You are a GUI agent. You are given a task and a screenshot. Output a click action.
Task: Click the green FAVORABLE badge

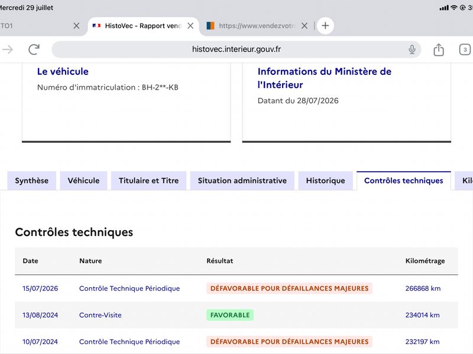(x=230, y=315)
